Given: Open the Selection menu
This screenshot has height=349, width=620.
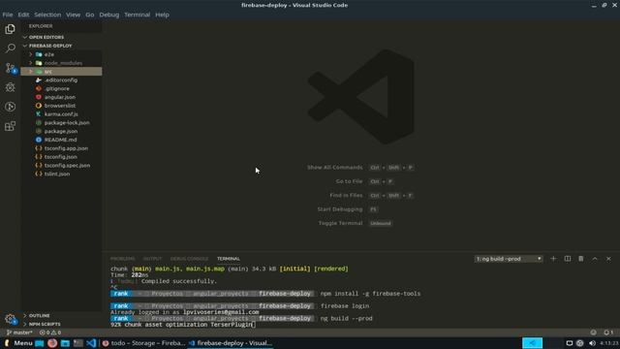Looking at the screenshot, I should click(x=47, y=15).
